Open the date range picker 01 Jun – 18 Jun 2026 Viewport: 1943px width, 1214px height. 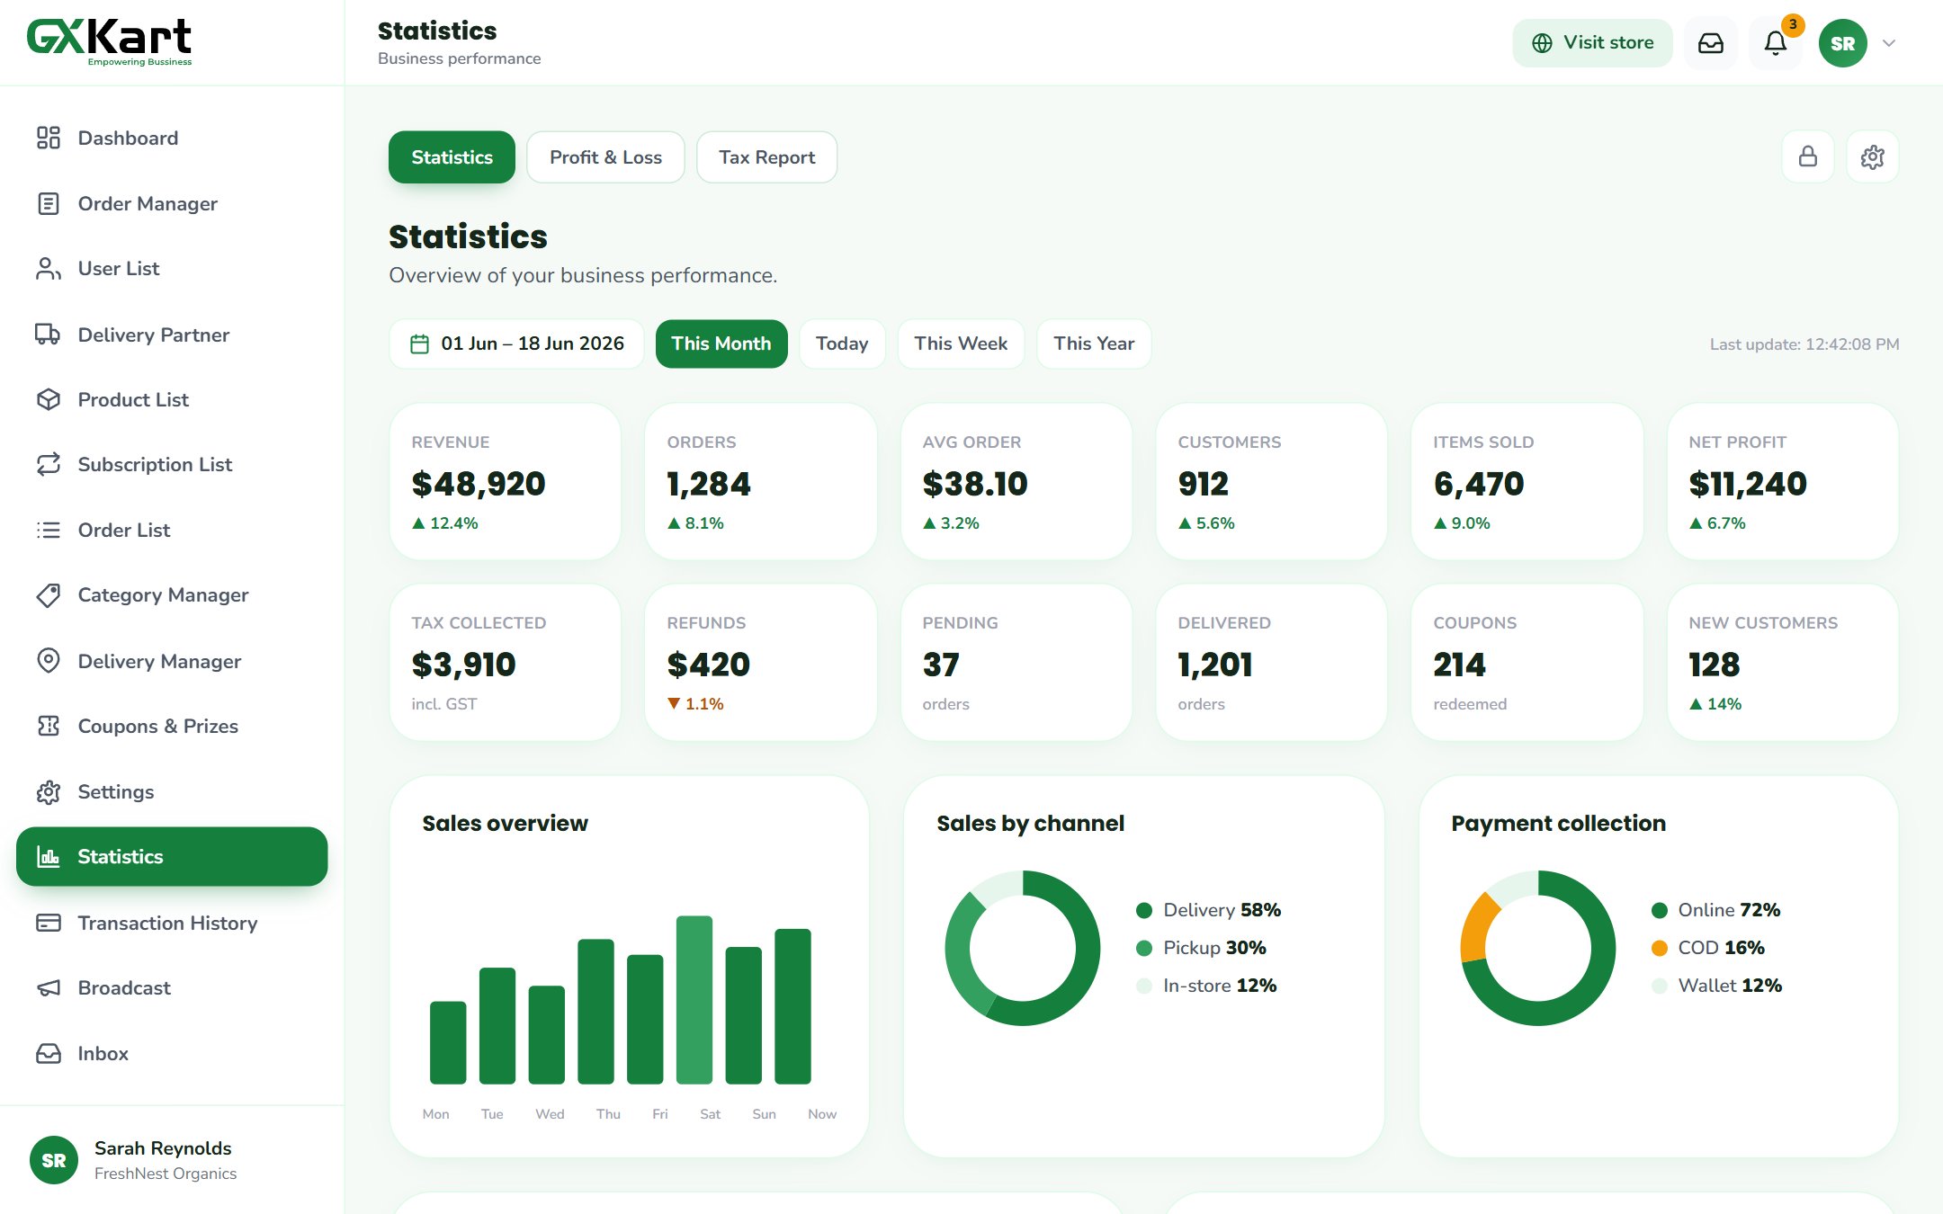pyautogui.click(x=516, y=344)
